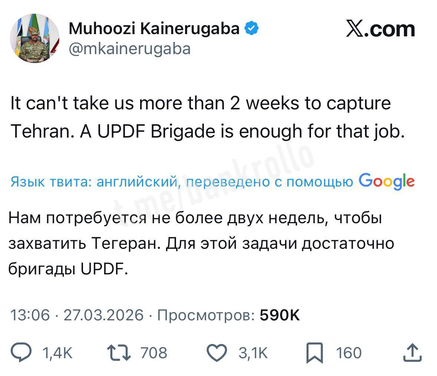Click the blue verified badge
The height and width of the screenshot is (376, 437).
coord(252,29)
